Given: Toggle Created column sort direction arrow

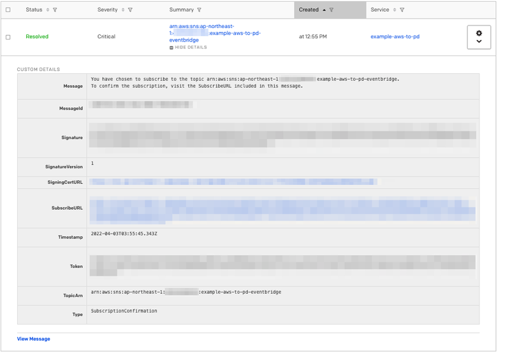Looking at the screenshot, I should 324,10.
